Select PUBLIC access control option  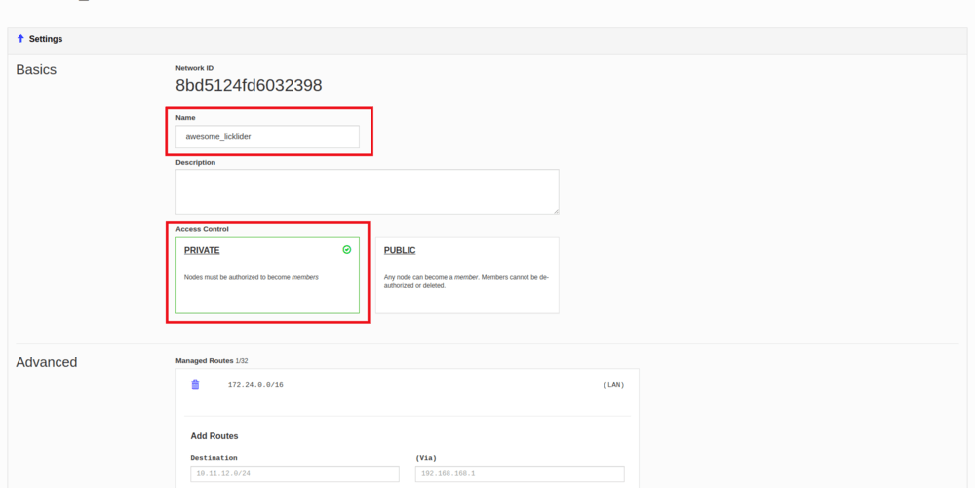tap(467, 275)
